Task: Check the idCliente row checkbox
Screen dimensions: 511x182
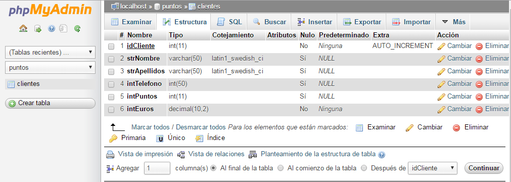Action: pos(111,47)
